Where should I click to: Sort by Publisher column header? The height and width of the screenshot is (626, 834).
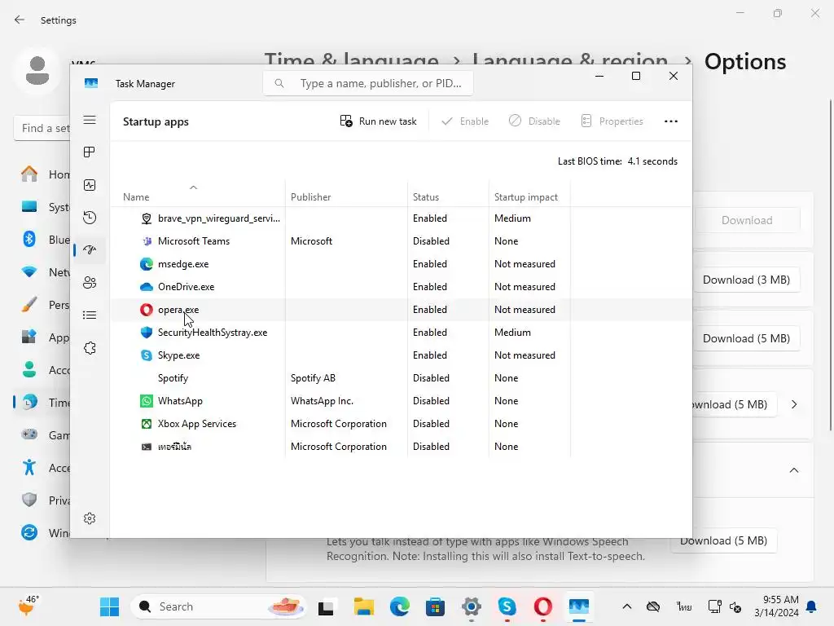(x=346, y=196)
